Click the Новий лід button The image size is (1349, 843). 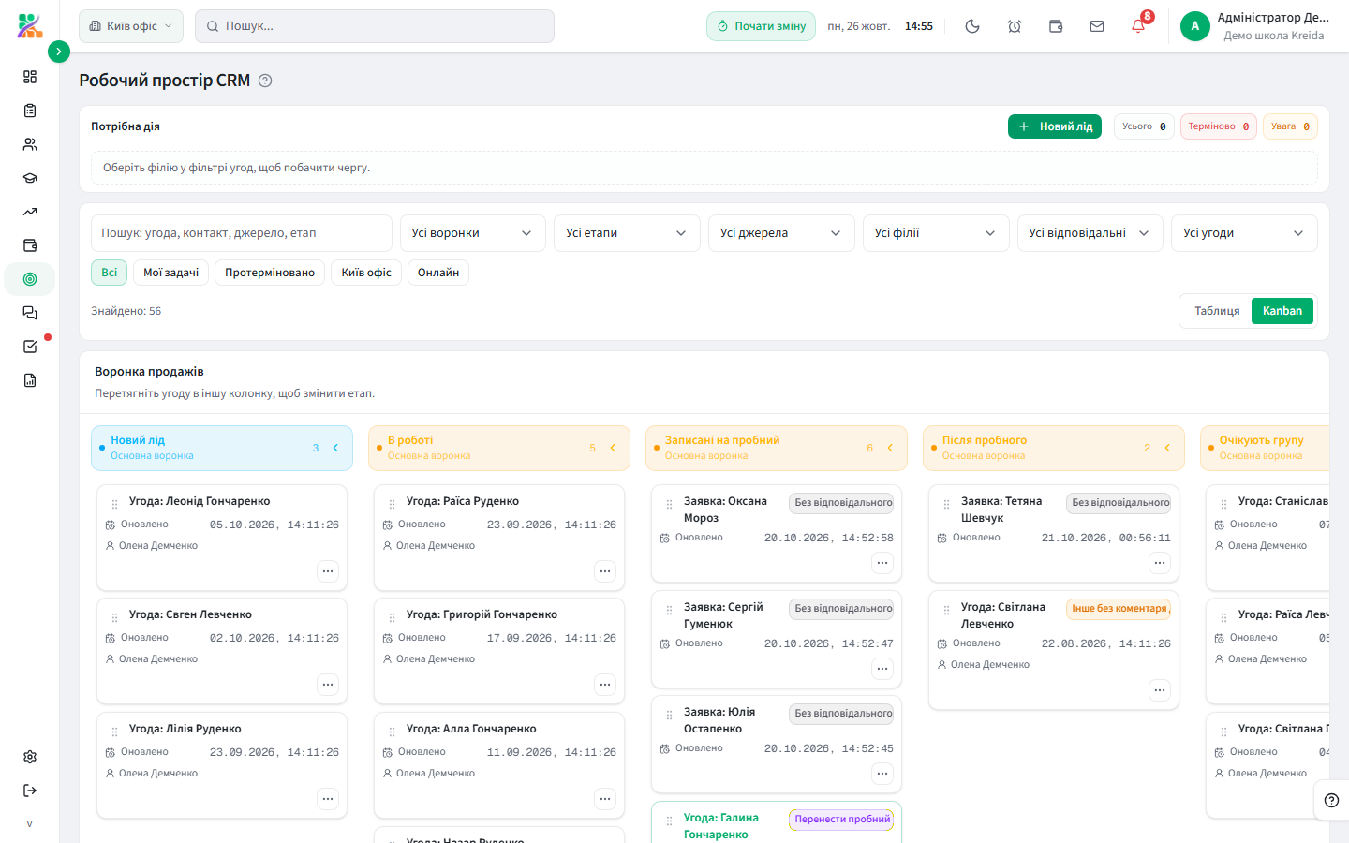[x=1055, y=126]
